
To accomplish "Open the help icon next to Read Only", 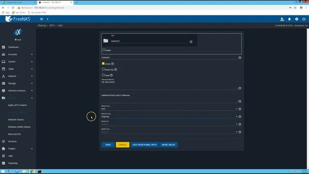I will (x=115, y=70).
